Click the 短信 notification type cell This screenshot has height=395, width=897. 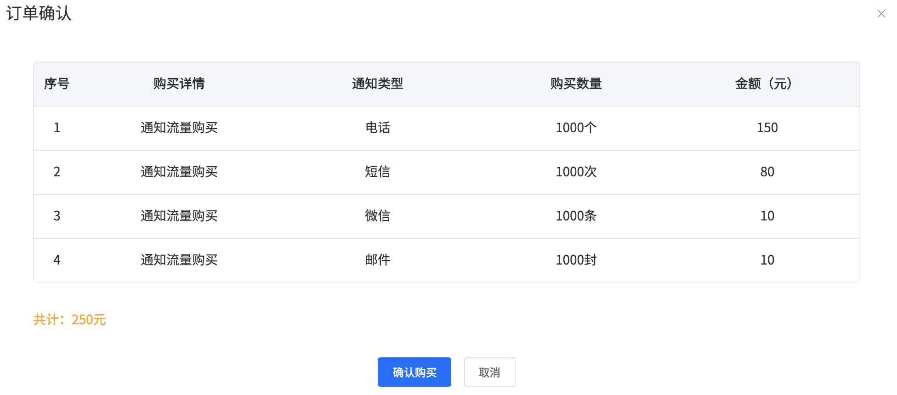pyautogui.click(x=377, y=172)
